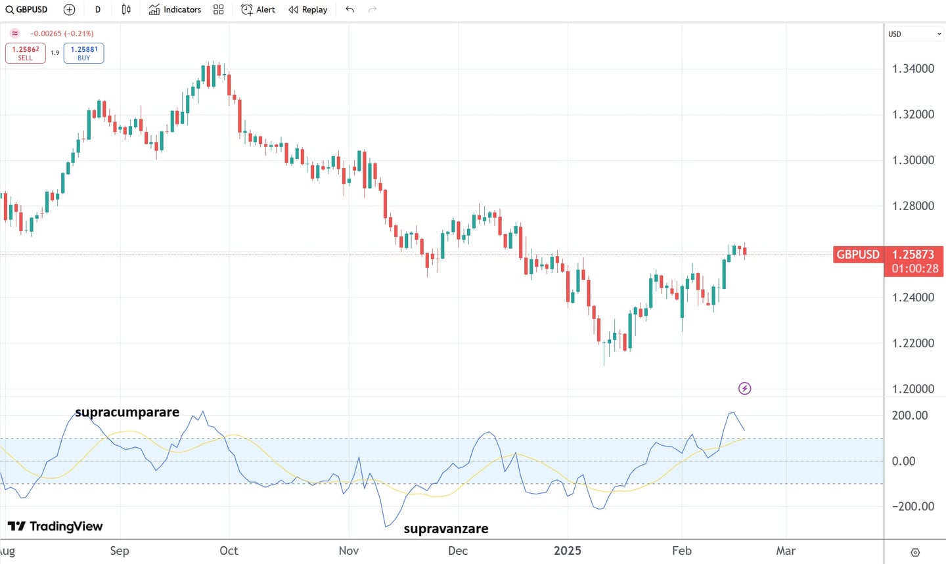Screen dimensions: 946x564
Task: Open GBPUSD symbol search
Action: (x=27, y=10)
